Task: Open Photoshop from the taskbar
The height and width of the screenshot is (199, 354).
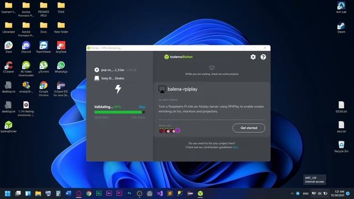Action: click(129, 193)
